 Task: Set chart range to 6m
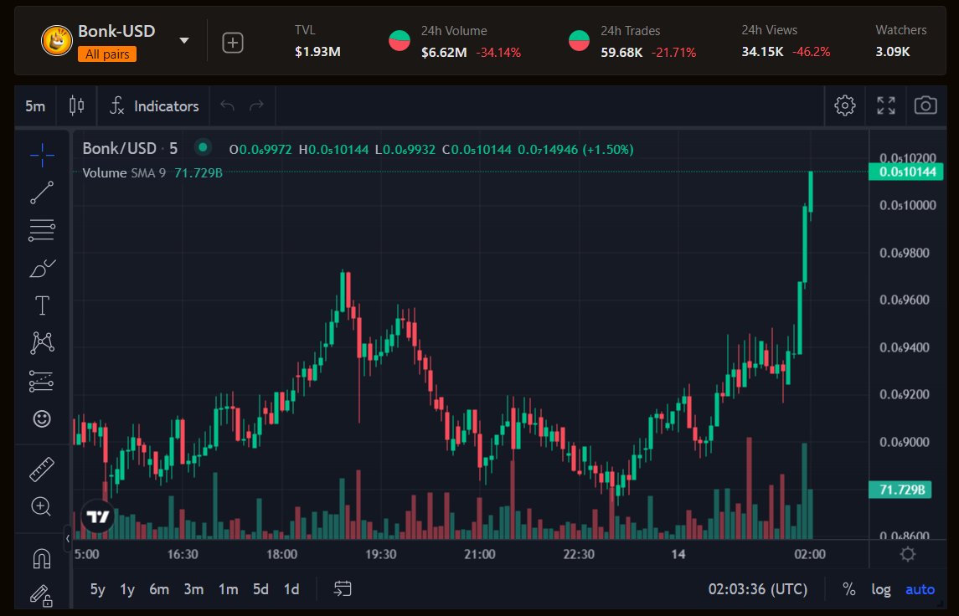pyautogui.click(x=159, y=589)
